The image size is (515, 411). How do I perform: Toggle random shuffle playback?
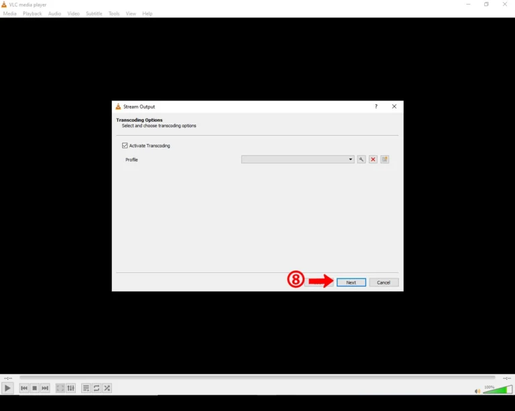[x=107, y=388]
